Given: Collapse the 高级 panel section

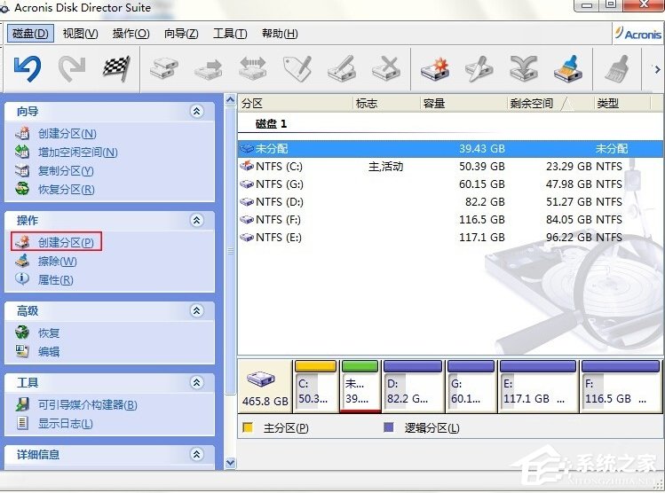Looking at the screenshot, I should (x=197, y=311).
